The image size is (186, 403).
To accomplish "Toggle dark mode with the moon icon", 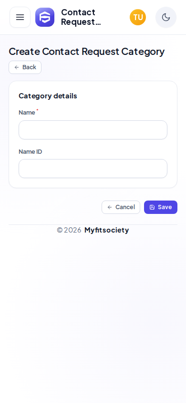I will click(166, 17).
